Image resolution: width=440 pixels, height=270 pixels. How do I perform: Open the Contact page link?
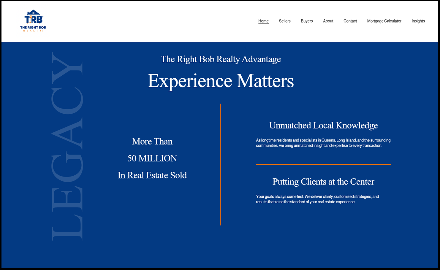pos(350,21)
